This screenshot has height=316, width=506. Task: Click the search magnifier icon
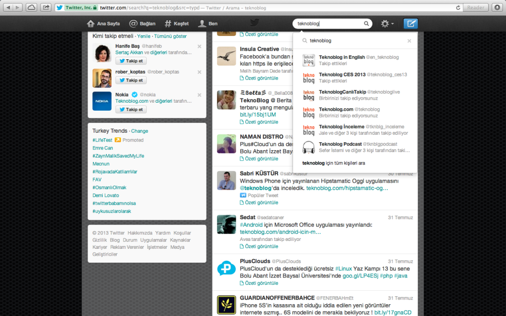coord(367,23)
